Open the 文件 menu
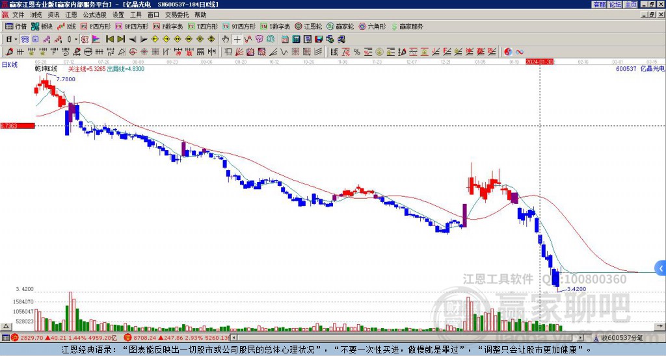 click(18, 15)
